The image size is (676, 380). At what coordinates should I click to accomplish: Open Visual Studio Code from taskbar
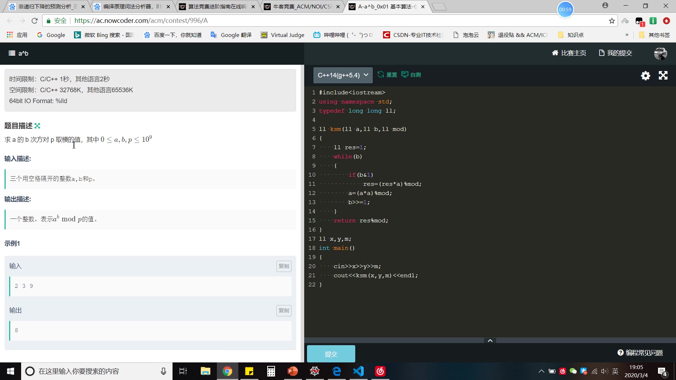tap(358, 371)
